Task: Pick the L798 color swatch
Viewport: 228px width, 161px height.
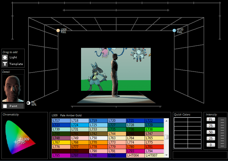Action: (98, 155)
